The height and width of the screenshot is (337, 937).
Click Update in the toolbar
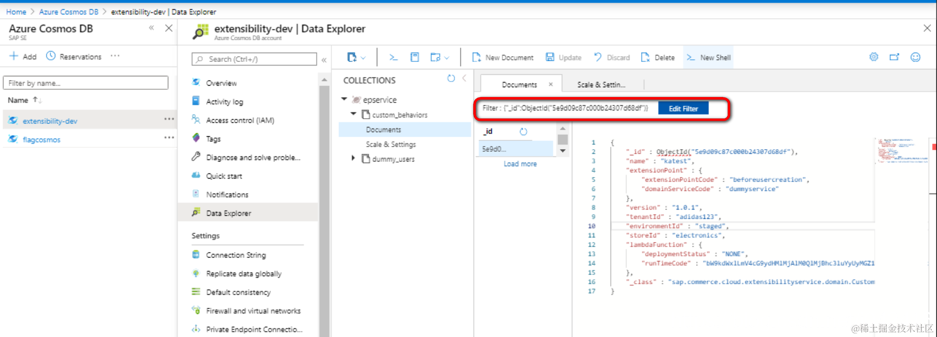coord(563,57)
